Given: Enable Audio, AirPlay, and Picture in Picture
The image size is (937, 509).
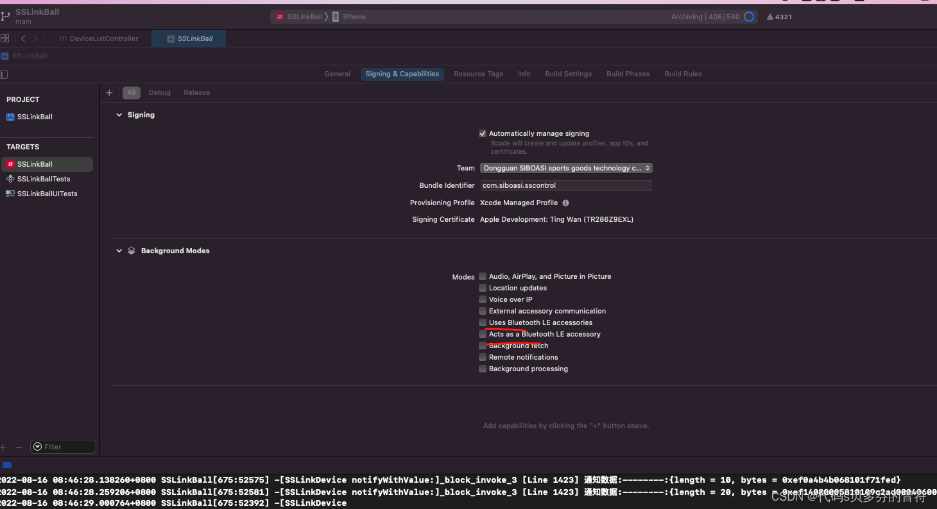Looking at the screenshot, I should [483, 276].
